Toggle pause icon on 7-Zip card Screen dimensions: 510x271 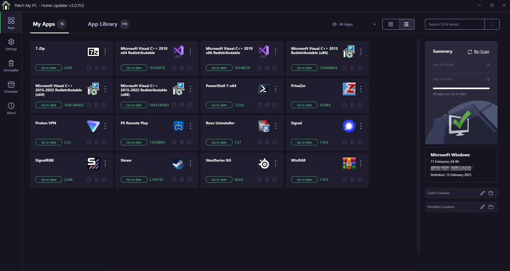(97, 68)
